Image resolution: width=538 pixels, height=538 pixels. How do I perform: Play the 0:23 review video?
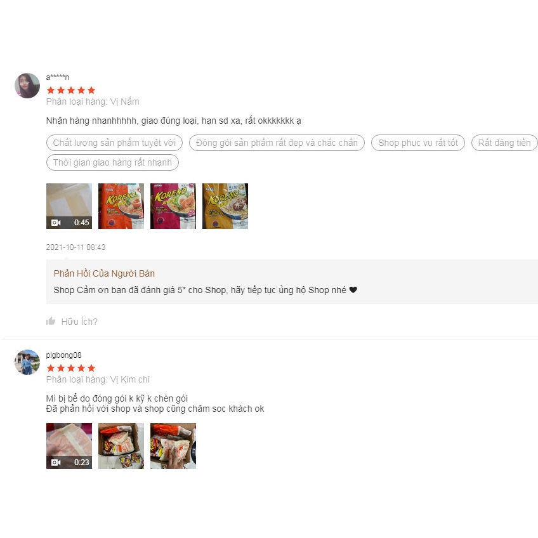[69, 446]
